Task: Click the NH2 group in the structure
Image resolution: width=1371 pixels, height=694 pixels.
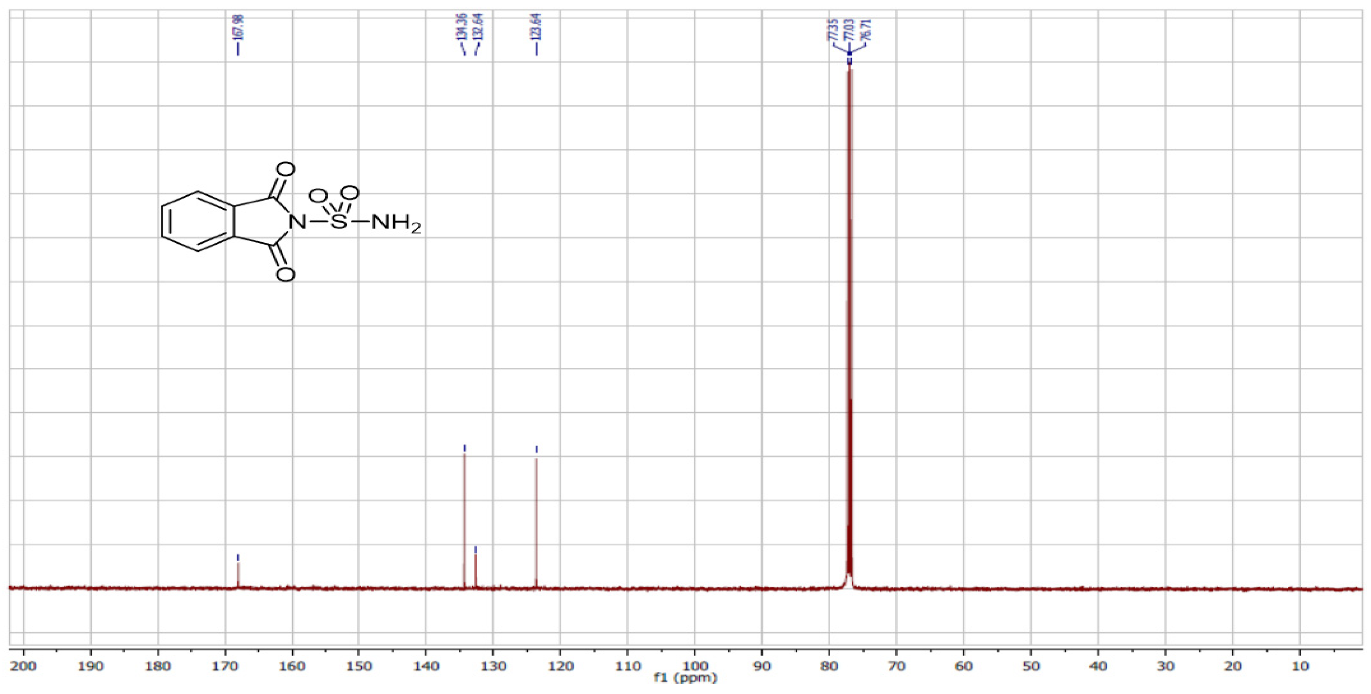Action: tap(396, 222)
